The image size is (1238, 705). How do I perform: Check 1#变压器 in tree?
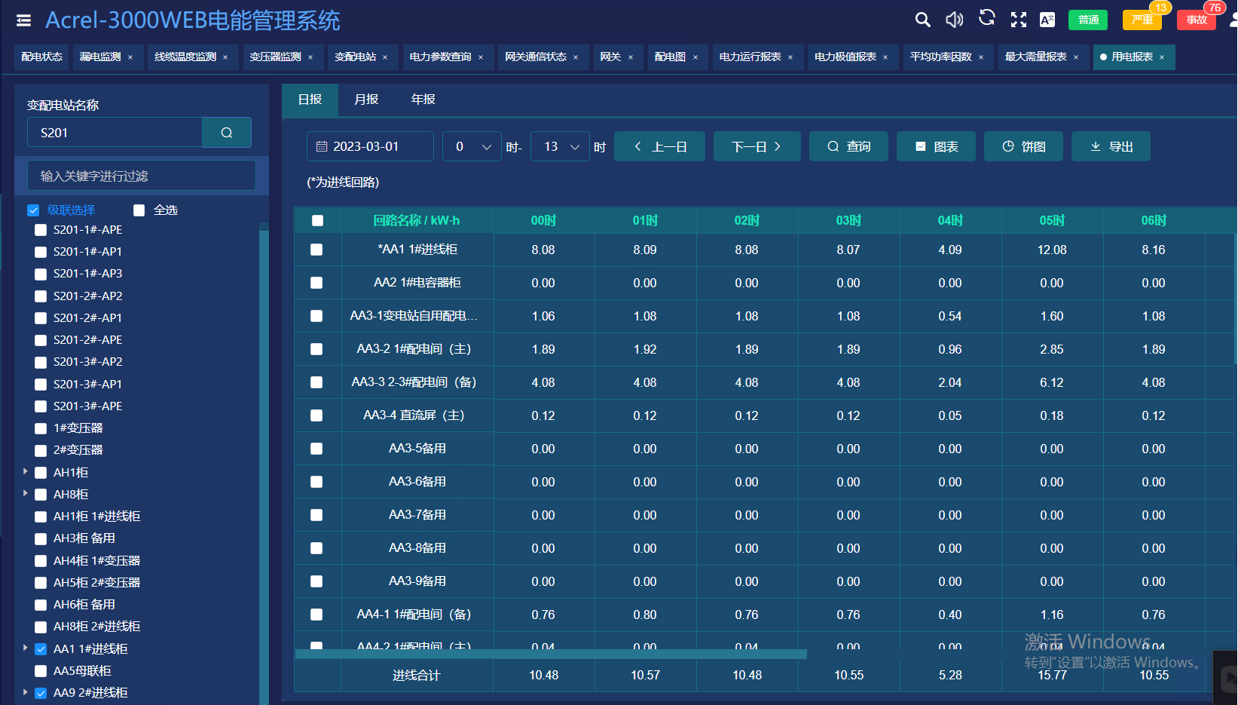[x=41, y=428]
